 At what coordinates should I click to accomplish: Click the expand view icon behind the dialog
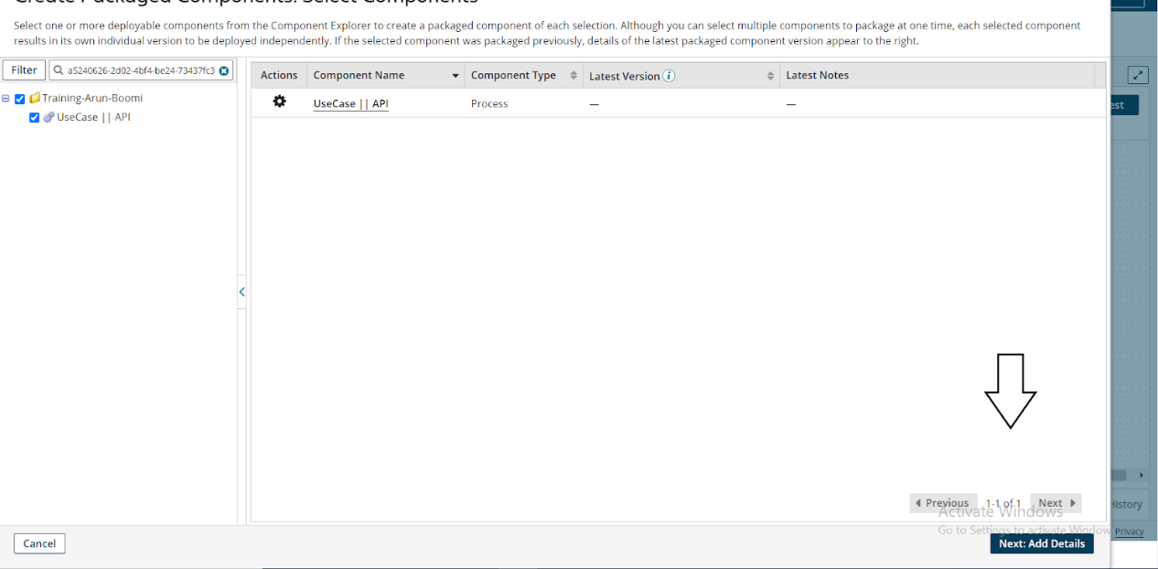pos(1138,76)
